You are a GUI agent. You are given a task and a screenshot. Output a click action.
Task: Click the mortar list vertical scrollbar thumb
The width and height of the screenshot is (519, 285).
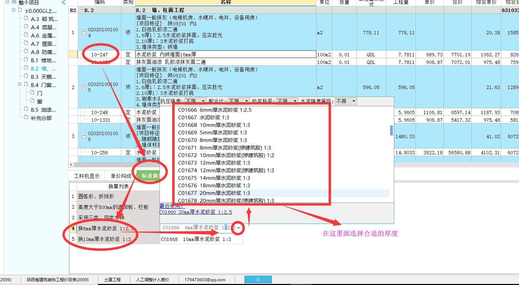[391, 130]
